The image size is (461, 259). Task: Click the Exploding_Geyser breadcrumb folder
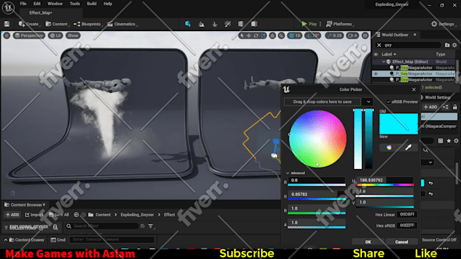[137, 215]
